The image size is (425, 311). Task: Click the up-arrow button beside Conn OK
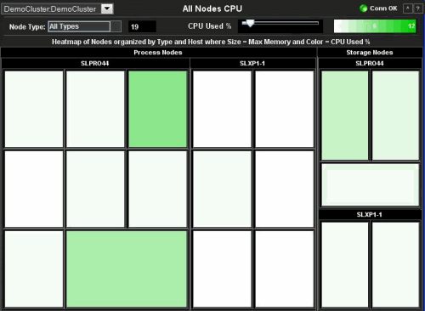407,8
